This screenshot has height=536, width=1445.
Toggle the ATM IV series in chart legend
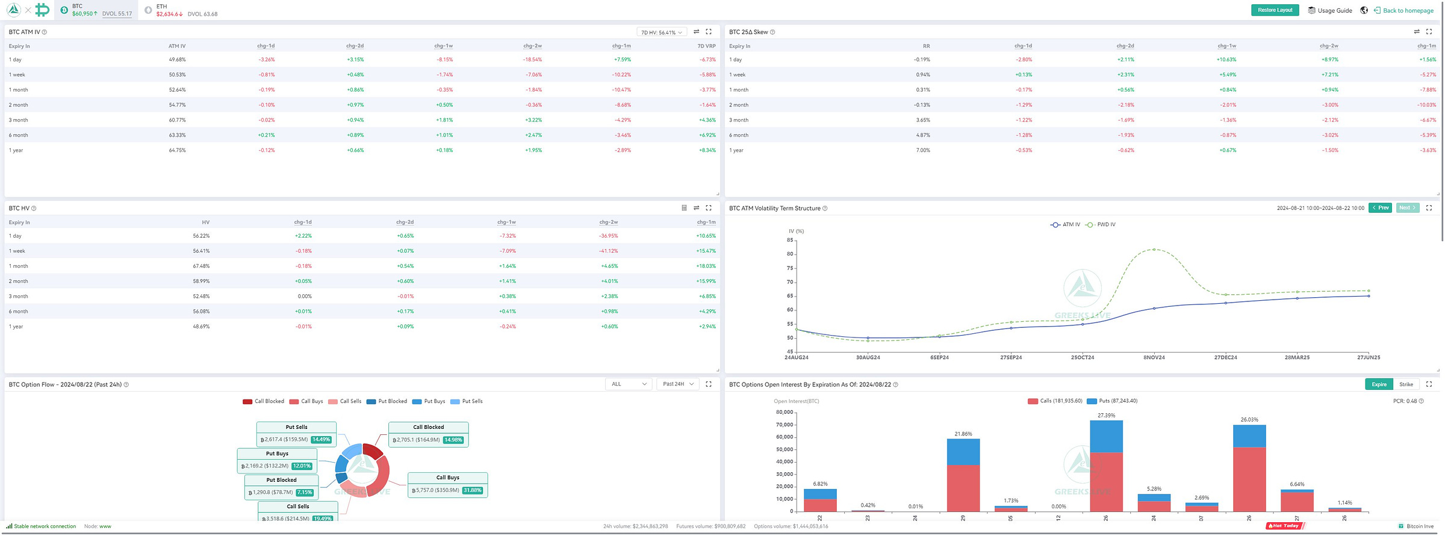point(1065,224)
